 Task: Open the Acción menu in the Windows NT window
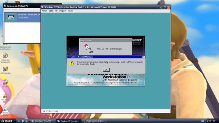pyautogui.click(x=44, y=11)
